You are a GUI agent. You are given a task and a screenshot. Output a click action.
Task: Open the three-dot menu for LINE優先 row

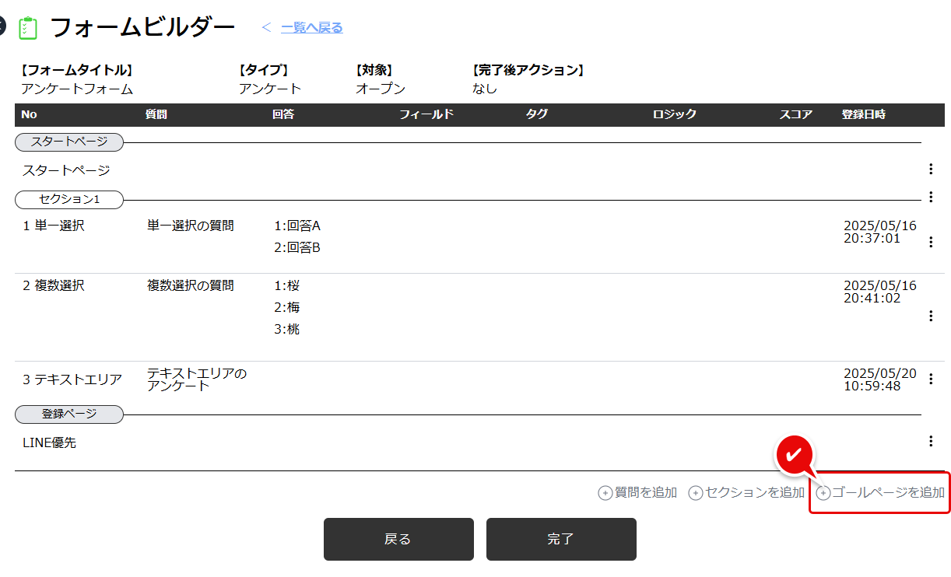pos(930,442)
